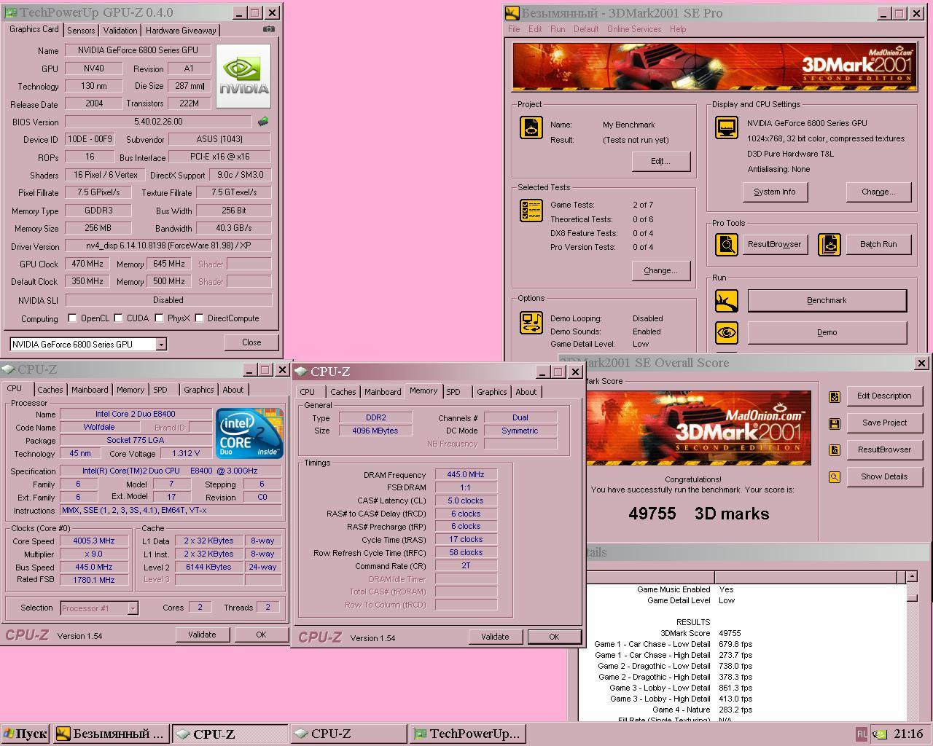
Task: Enable the DirectCompute checkbox
Action: click(x=199, y=318)
